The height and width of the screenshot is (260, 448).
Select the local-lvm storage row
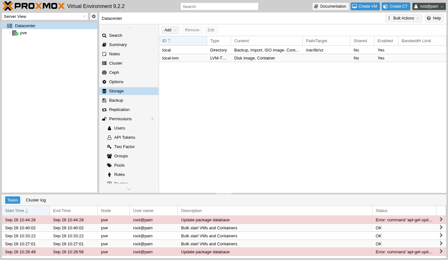pyautogui.click(x=302, y=58)
